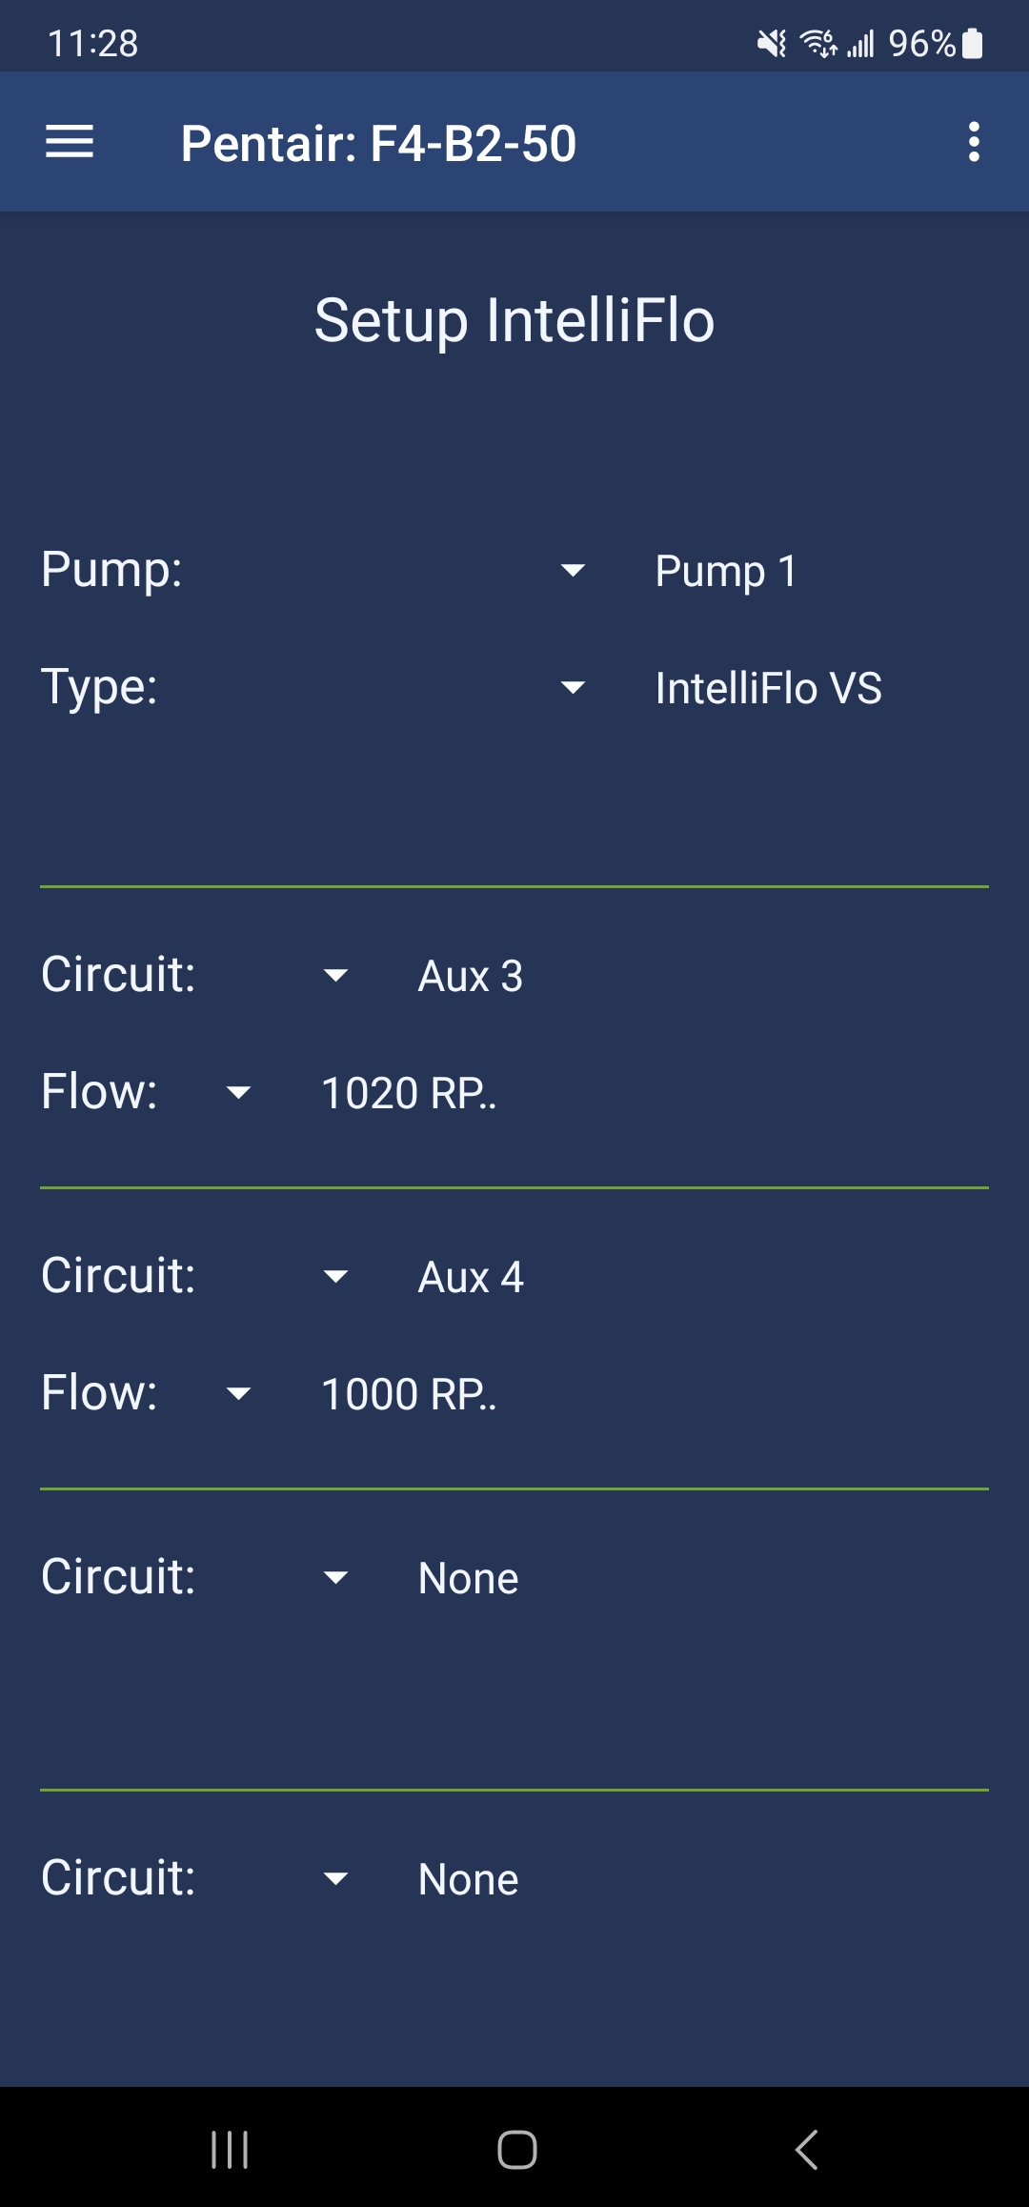Tap the Android home button
This screenshot has width=1029, height=2207.
click(x=516, y=2149)
